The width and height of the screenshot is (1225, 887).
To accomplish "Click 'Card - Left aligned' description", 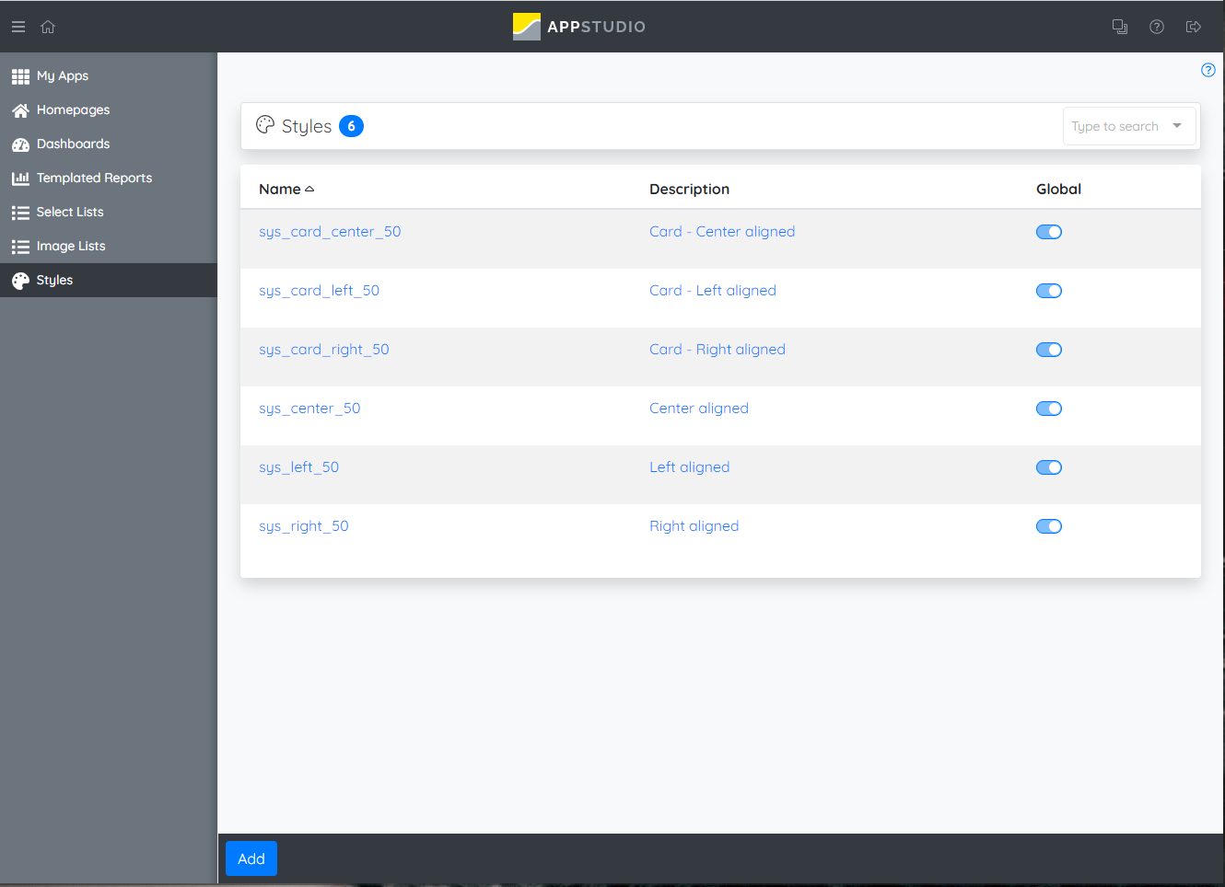I will click(x=713, y=291).
